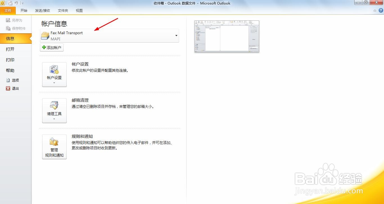Click the Outlook application icon in title bar
Image resolution: width=384 pixels, height=204 pixels.
point(3,3)
